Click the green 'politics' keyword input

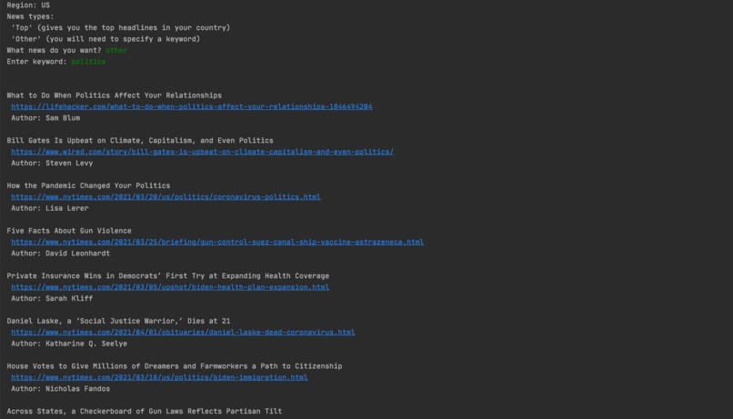tap(88, 62)
